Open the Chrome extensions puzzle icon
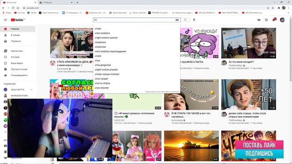This screenshot has width=292, height=164. point(279,8)
